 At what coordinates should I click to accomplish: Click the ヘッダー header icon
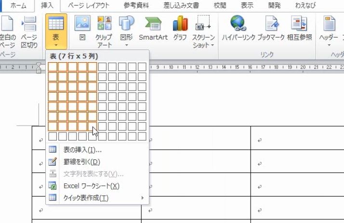tap(329, 23)
